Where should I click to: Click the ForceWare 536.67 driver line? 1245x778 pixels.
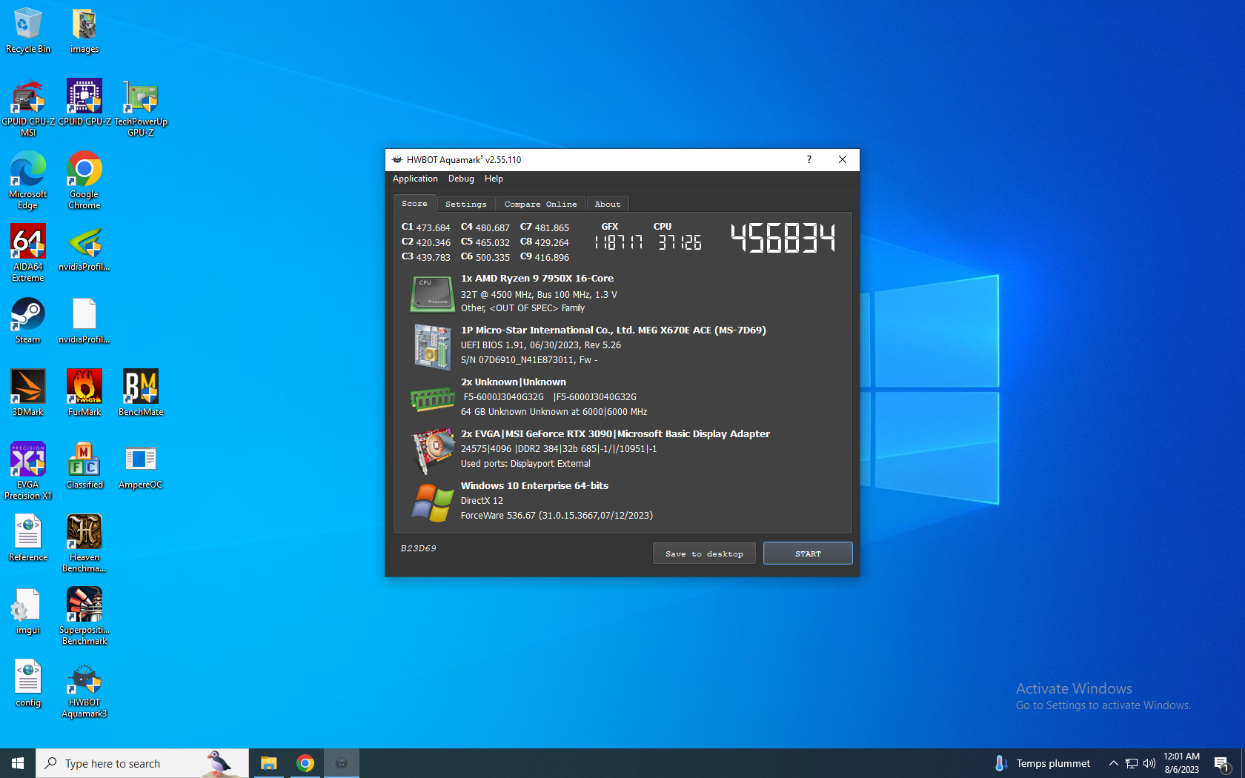pos(557,516)
